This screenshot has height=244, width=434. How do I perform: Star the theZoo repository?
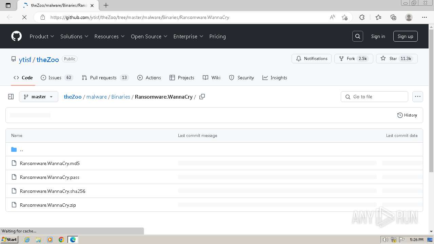(x=397, y=59)
